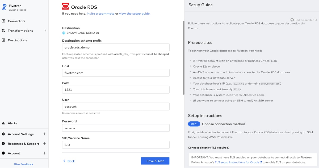The height and width of the screenshot is (168, 319).
Task: Expand Resources & Support with plus icon
Action: (44, 144)
